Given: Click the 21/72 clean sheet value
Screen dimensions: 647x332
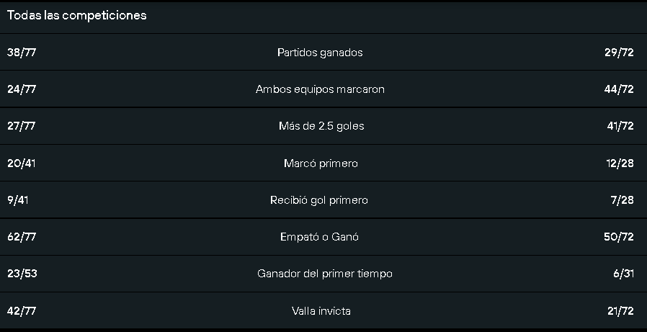Looking at the screenshot, I should coord(620,310).
